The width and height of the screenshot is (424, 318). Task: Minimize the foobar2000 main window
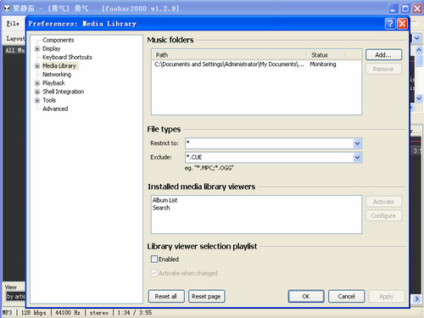click(x=393, y=8)
